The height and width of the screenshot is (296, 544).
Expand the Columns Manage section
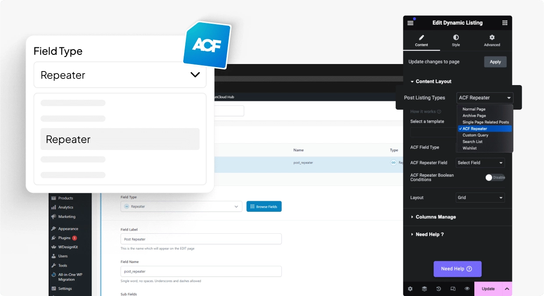[434, 217]
